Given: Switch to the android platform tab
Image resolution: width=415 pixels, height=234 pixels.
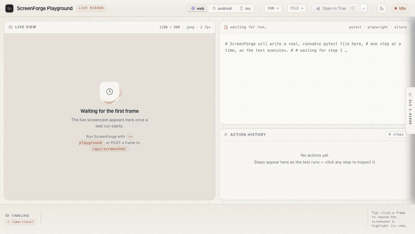Looking at the screenshot, I should pos(222,8).
